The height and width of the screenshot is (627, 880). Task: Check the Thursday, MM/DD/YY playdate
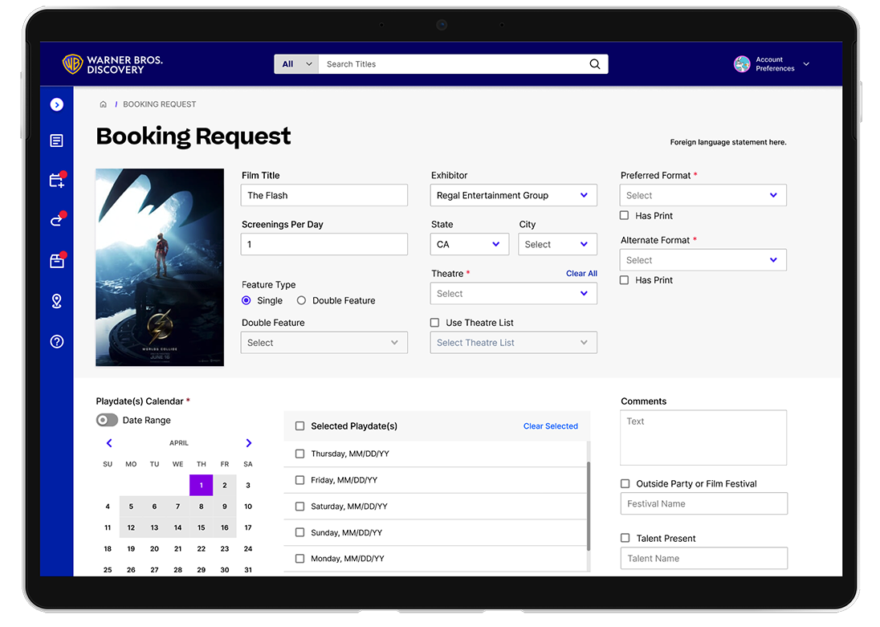tap(299, 454)
